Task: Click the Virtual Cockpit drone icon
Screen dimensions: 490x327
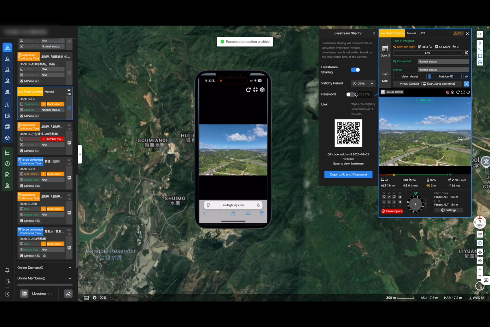Action: (466, 84)
